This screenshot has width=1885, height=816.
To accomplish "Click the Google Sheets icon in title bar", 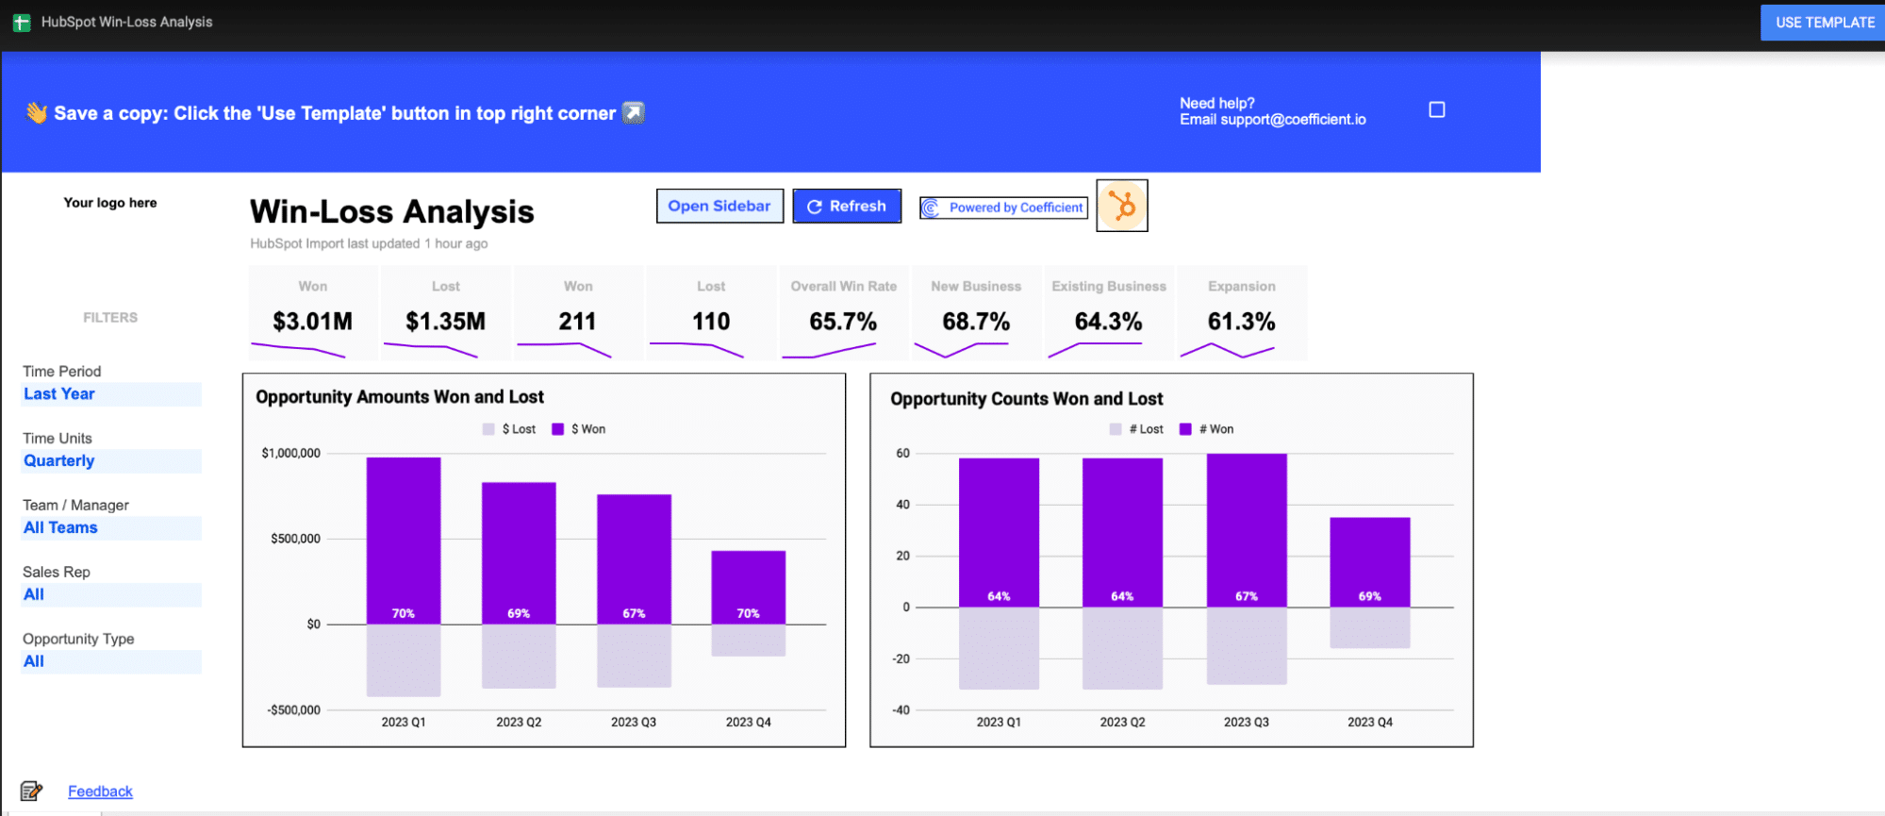I will (21, 23).
